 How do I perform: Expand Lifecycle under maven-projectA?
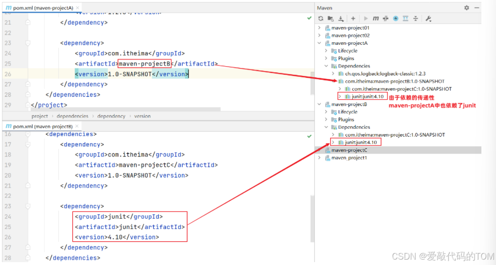click(326, 51)
